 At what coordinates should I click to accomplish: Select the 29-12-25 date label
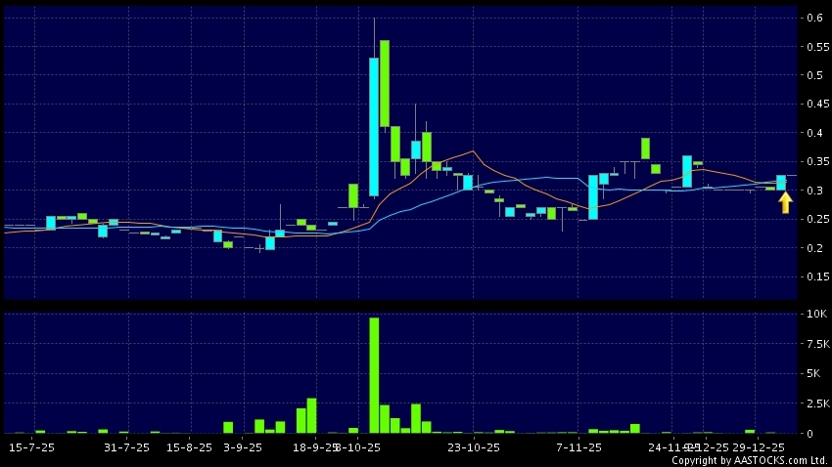click(x=759, y=447)
